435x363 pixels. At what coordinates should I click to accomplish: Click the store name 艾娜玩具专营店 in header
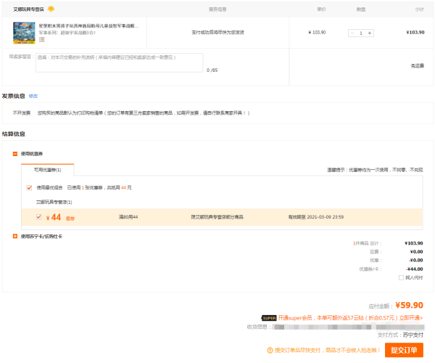click(x=28, y=9)
